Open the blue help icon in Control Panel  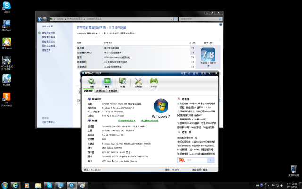(221, 24)
